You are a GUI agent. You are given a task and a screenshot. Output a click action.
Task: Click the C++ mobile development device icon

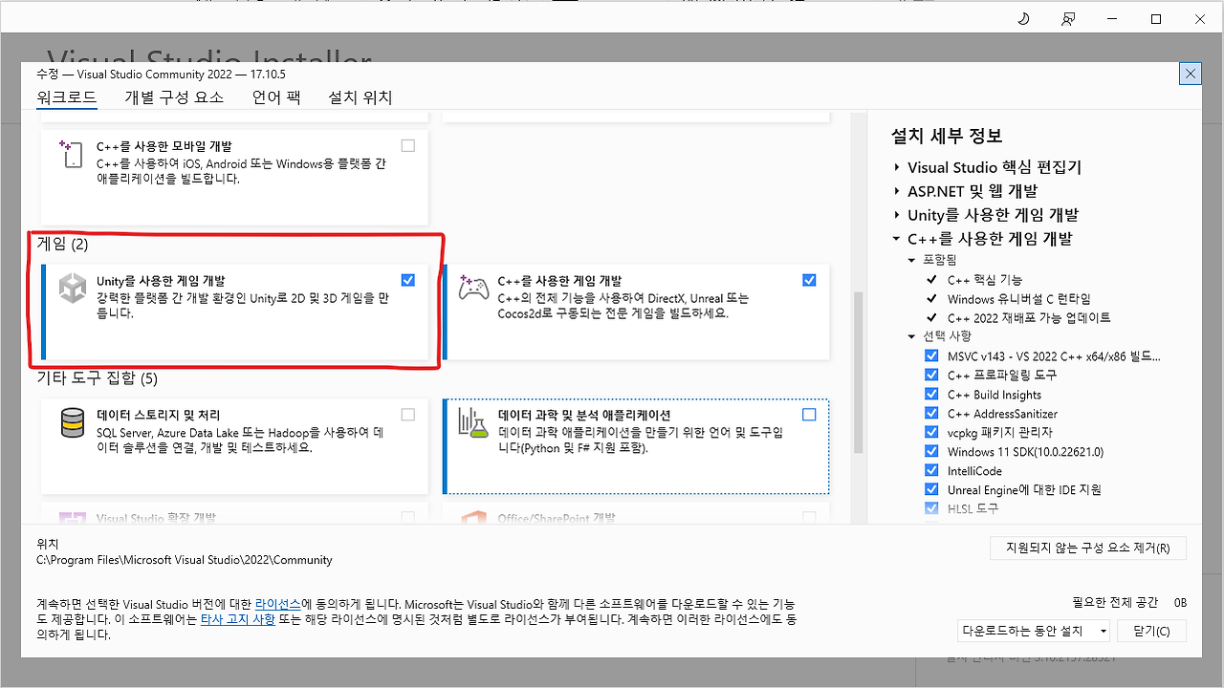(x=73, y=153)
